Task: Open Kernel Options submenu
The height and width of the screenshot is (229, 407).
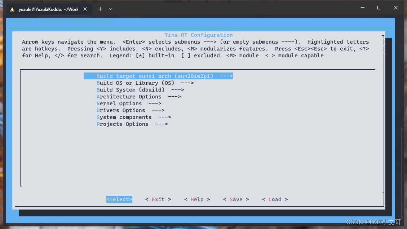Action: (129, 104)
